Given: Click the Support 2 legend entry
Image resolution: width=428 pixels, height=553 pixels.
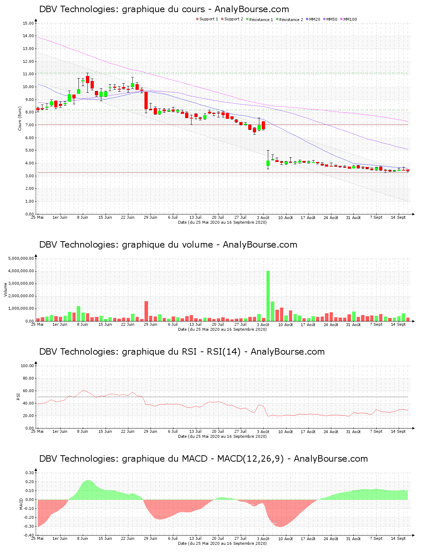Looking at the screenshot, I should [x=234, y=19].
